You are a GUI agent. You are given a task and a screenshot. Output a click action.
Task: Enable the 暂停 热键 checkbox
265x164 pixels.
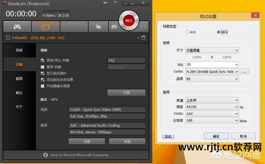43,67
